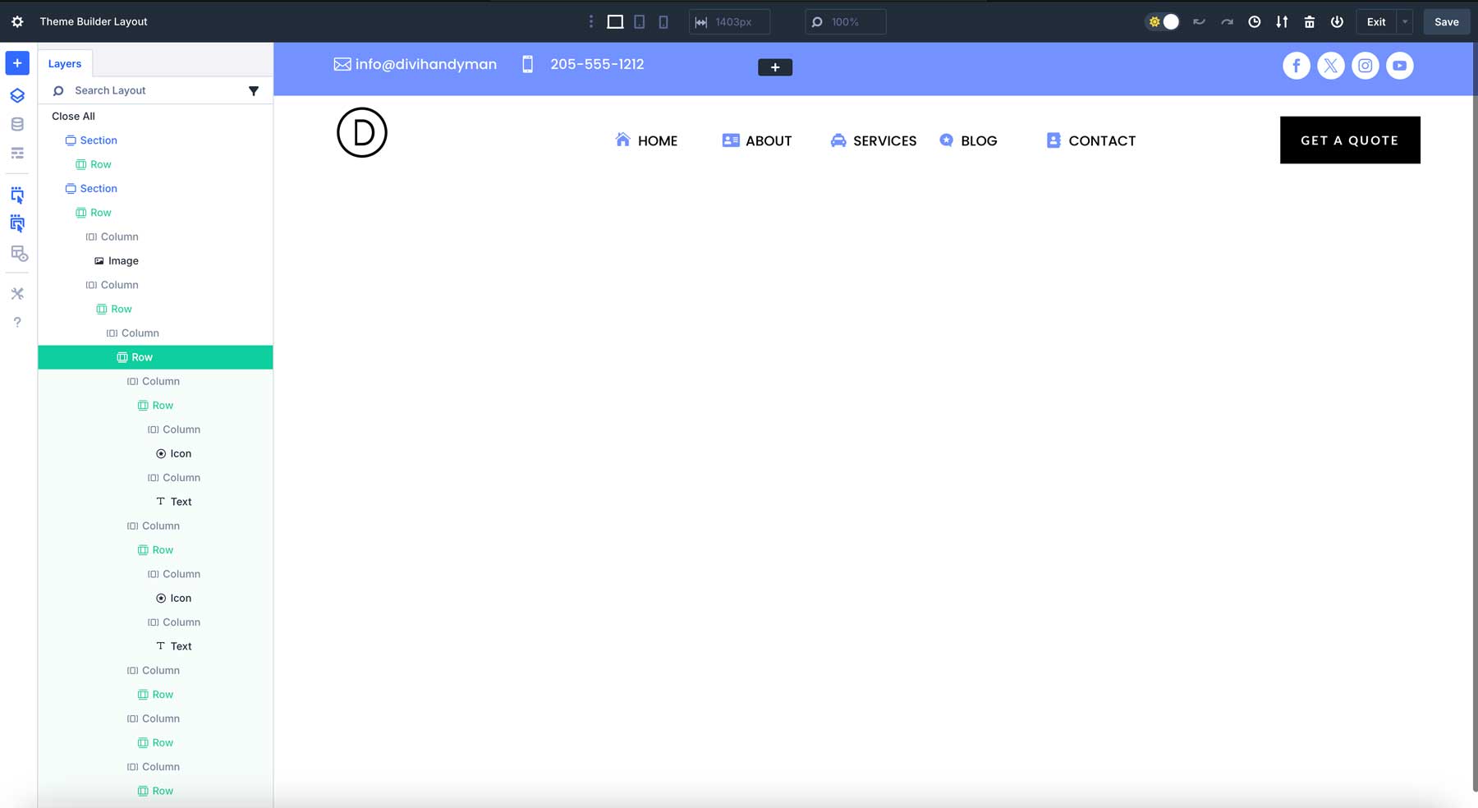Viewport: 1478px width, 808px height.
Task: Click the editing history clock icon
Action: tap(1255, 22)
